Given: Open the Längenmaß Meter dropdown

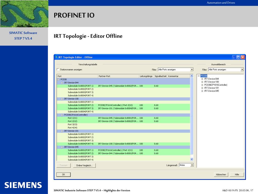Looking at the screenshot, I should coord(192,165).
